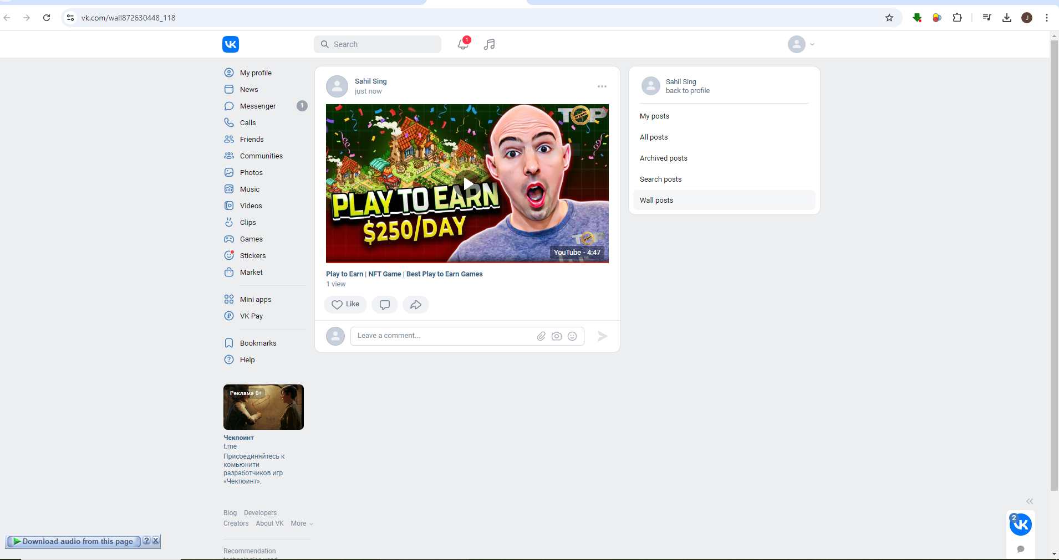Attach a file with paperclip icon
The width and height of the screenshot is (1059, 560).
click(x=541, y=336)
